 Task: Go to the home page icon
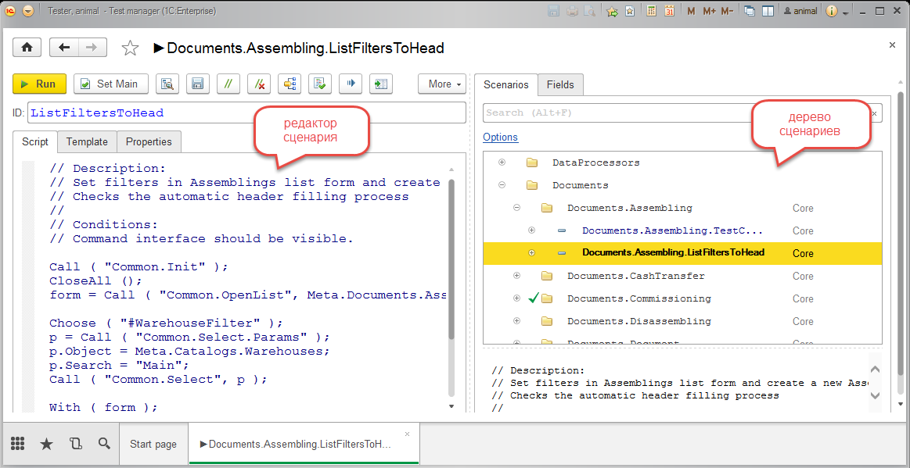coord(27,48)
